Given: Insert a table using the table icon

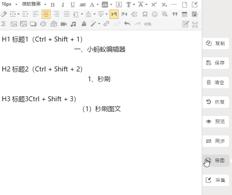Looking at the screenshot, I should pyautogui.click(x=185, y=14).
